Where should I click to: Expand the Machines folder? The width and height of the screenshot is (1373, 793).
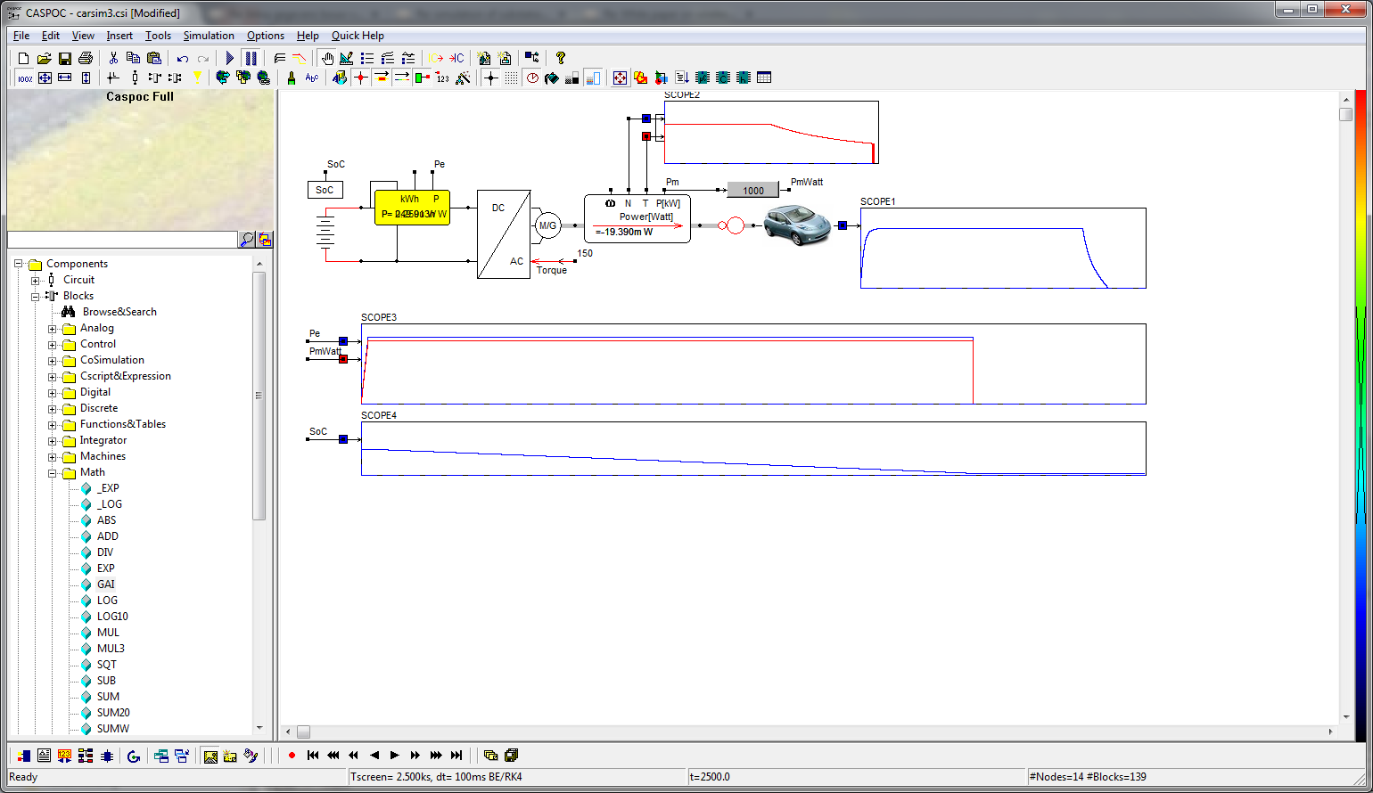point(53,456)
